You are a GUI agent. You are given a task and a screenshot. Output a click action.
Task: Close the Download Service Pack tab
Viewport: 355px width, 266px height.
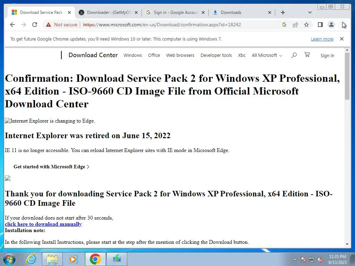coord(69,12)
